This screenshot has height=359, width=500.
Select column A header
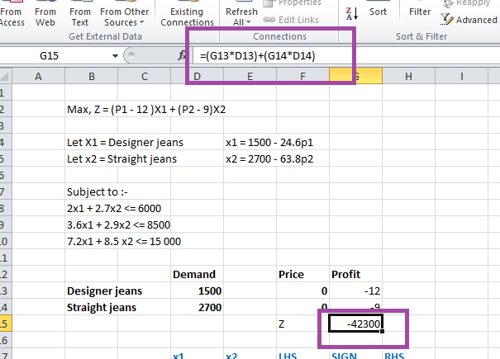click(38, 77)
